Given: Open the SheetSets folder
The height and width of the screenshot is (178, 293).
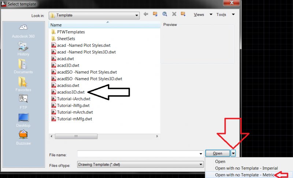Looking at the screenshot, I should click(63, 39).
